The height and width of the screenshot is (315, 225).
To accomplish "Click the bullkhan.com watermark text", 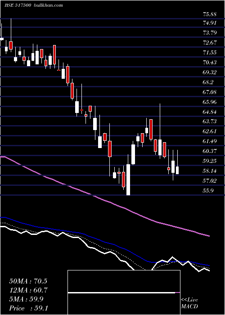I will tap(48, 5).
